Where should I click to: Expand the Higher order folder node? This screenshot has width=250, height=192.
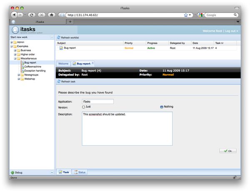(15, 55)
